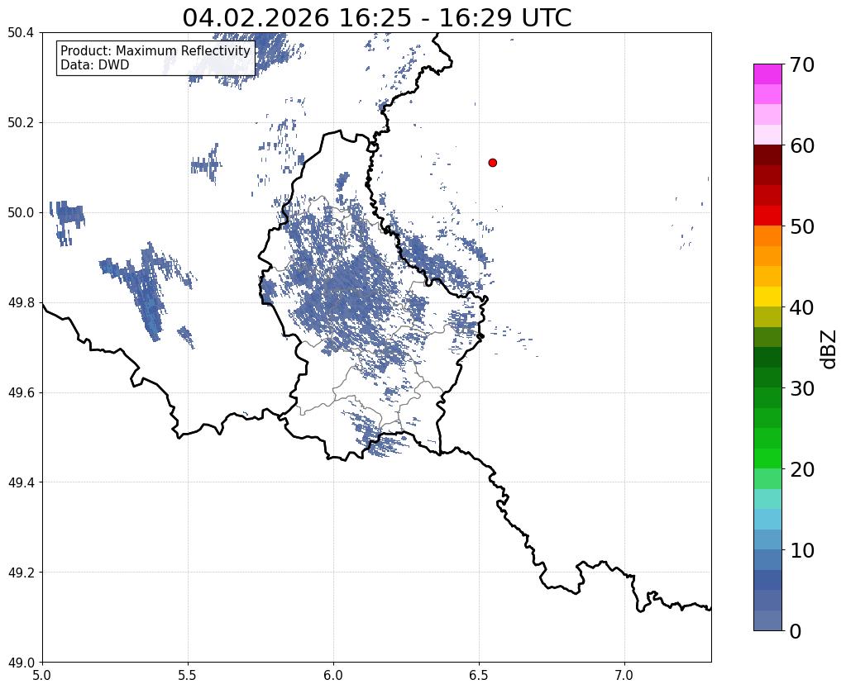The height and width of the screenshot is (689, 846).
Task: Click the dark blue colorbar segment near 6
Action: [x=767, y=580]
